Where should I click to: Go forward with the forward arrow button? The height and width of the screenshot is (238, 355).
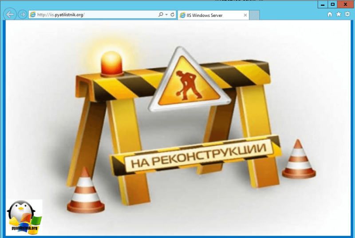tap(23, 15)
